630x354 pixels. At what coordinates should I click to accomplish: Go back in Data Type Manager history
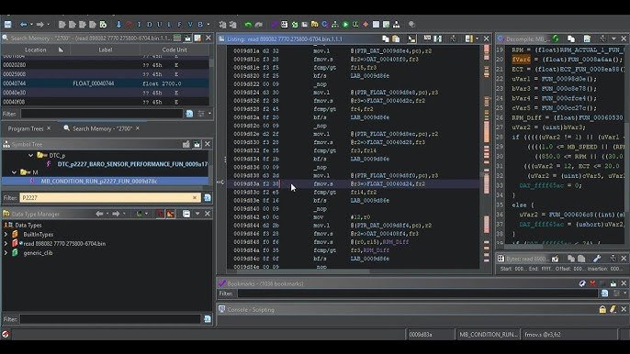tap(99, 214)
